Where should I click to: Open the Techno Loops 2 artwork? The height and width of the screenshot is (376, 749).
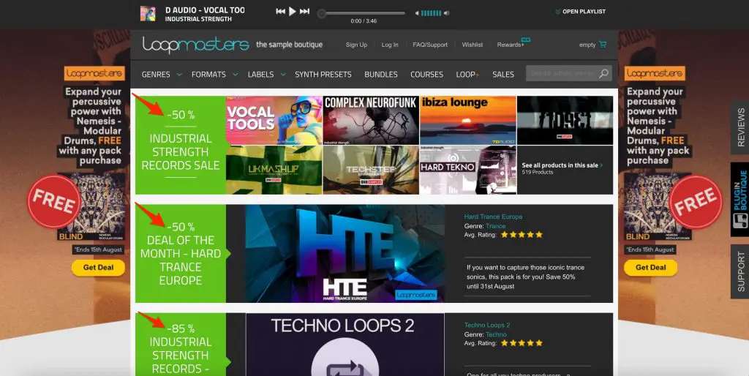coord(345,345)
